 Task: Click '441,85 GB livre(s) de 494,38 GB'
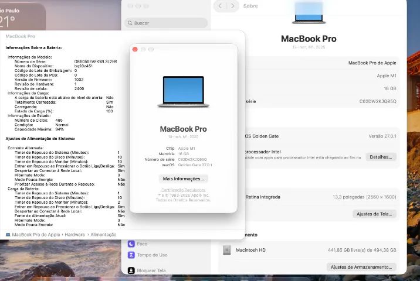click(362, 250)
